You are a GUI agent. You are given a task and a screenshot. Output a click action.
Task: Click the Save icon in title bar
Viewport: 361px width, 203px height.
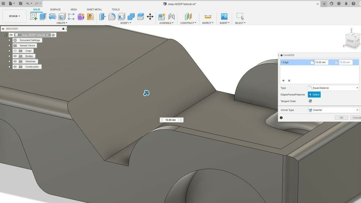20,4
